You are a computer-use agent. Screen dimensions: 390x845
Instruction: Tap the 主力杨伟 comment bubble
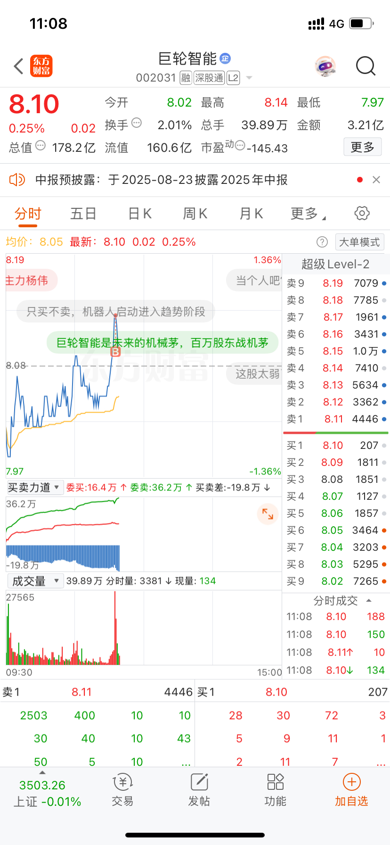(x=31, y=281)
